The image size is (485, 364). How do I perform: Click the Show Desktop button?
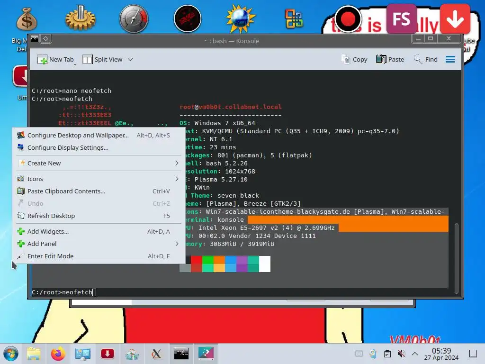coord(473,354)
